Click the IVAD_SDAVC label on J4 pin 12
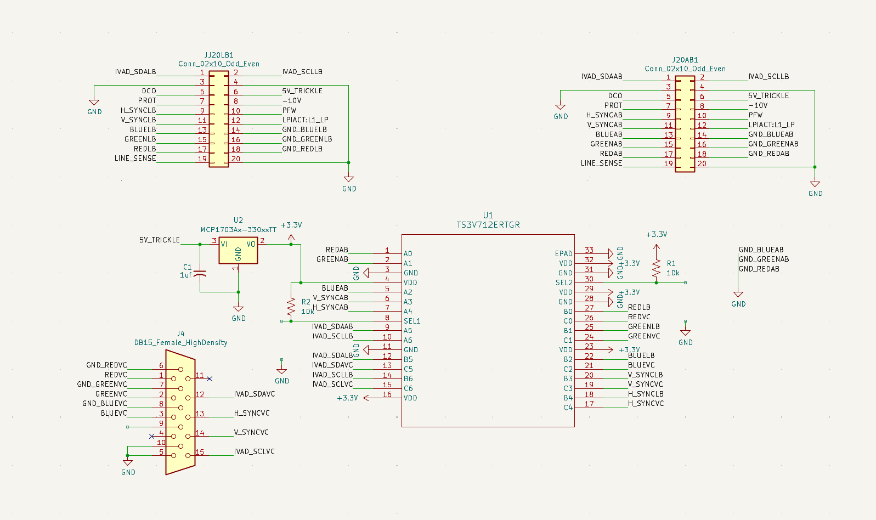 pos(255,394)
